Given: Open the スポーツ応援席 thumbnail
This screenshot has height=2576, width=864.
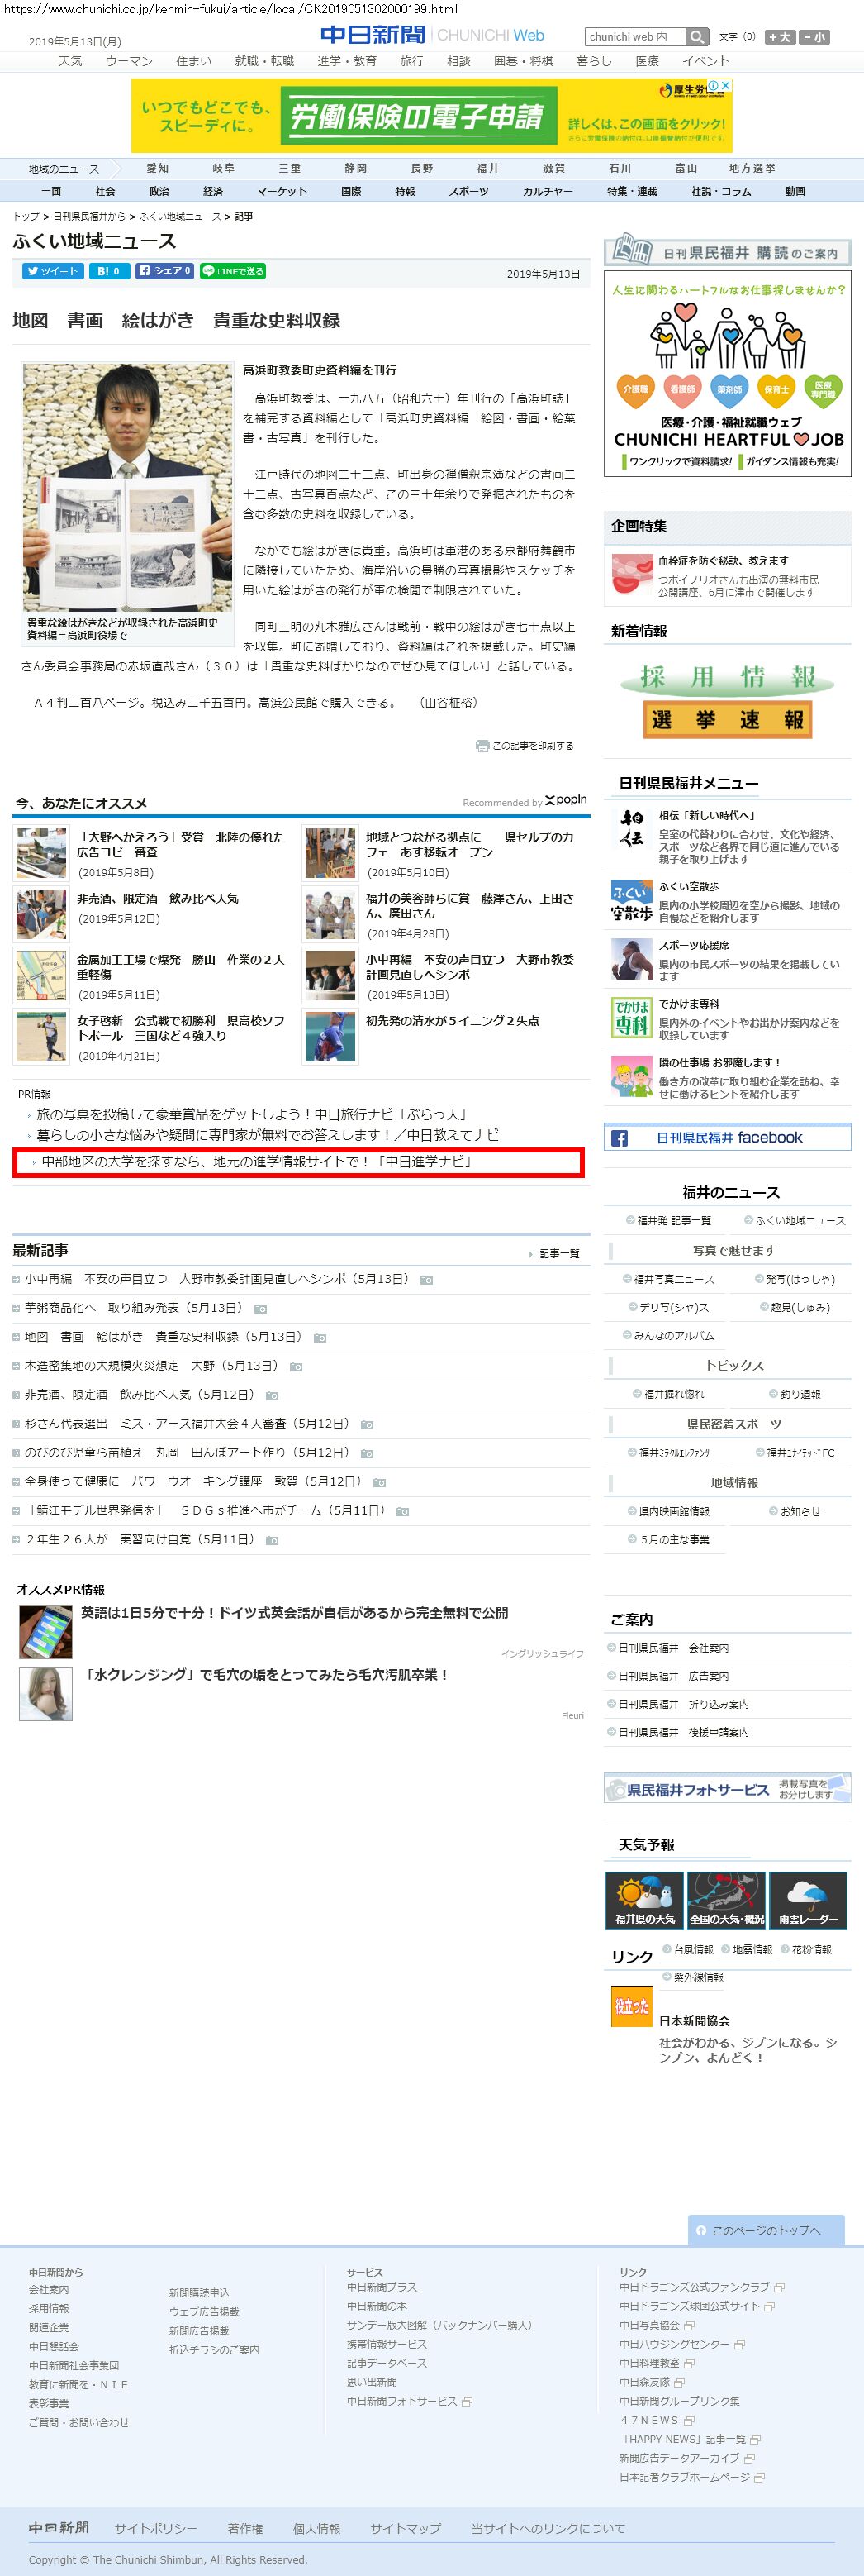Looking at the screenshot, I should tap(630, 959).
